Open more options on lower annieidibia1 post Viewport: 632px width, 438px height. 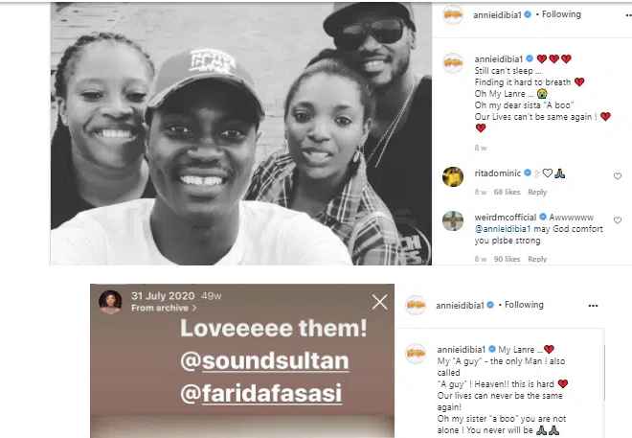coord(593,306)
